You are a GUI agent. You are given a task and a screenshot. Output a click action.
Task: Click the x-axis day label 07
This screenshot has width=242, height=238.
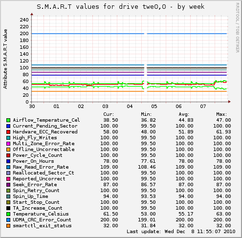203,107
